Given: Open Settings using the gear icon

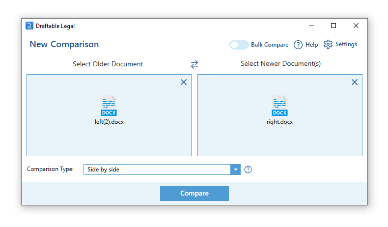Looking at the screenshot, I should [328, 44].
